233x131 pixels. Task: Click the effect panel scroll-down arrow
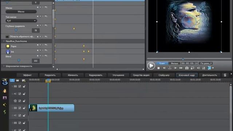[54, 67]
